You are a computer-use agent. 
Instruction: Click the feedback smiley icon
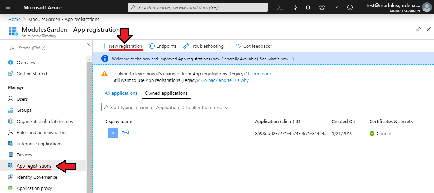pyautogui.click(x=350, y=7)
